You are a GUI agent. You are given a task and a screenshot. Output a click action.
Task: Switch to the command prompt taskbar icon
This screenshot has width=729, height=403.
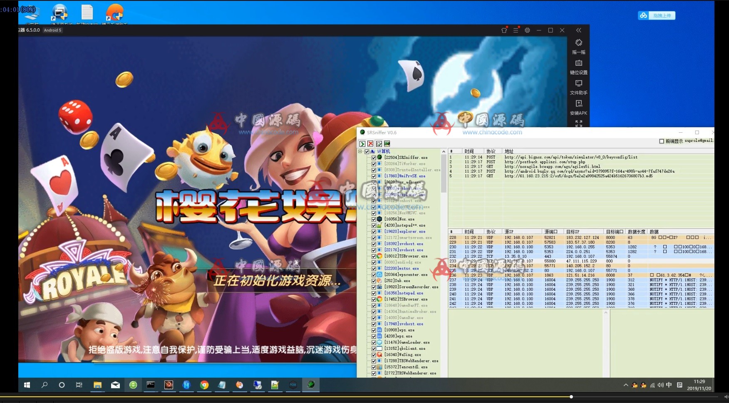click(x=151, y=385)
